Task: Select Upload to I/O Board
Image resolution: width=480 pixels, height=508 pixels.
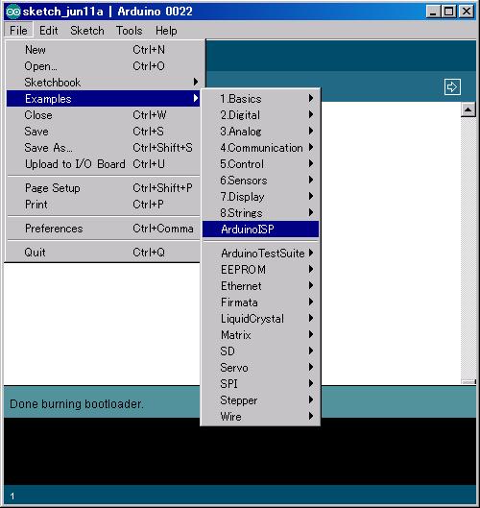Action: point(103,164)
